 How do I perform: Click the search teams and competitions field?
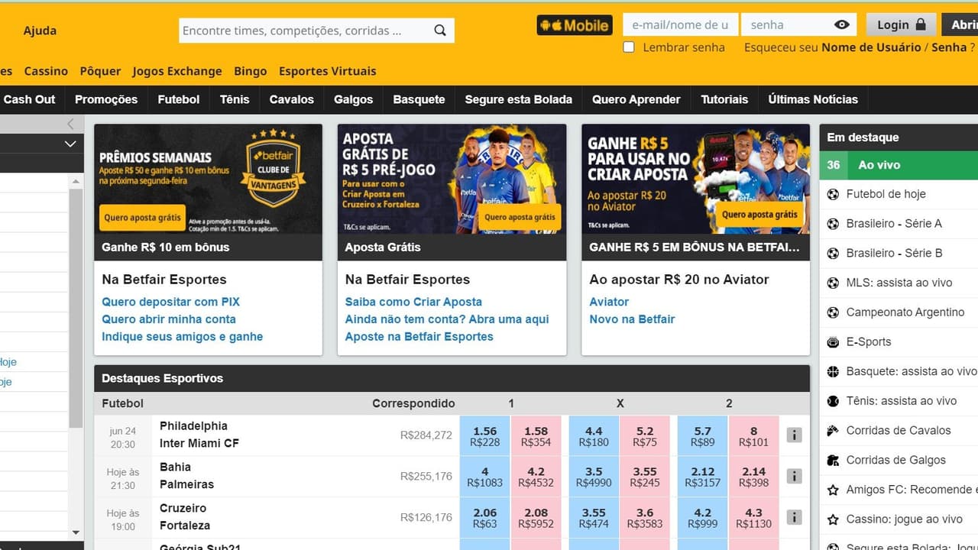click(304, 31)
